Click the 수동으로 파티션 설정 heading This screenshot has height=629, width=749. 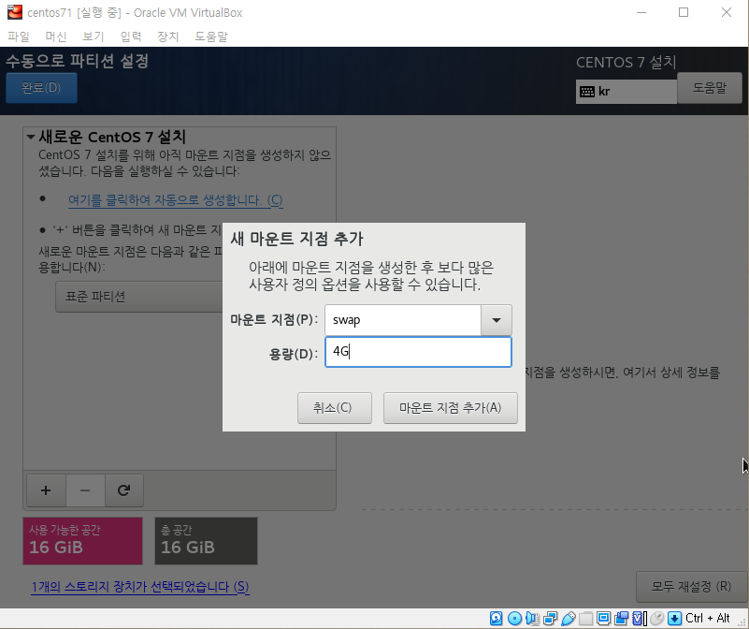click(x=78, y=61)
